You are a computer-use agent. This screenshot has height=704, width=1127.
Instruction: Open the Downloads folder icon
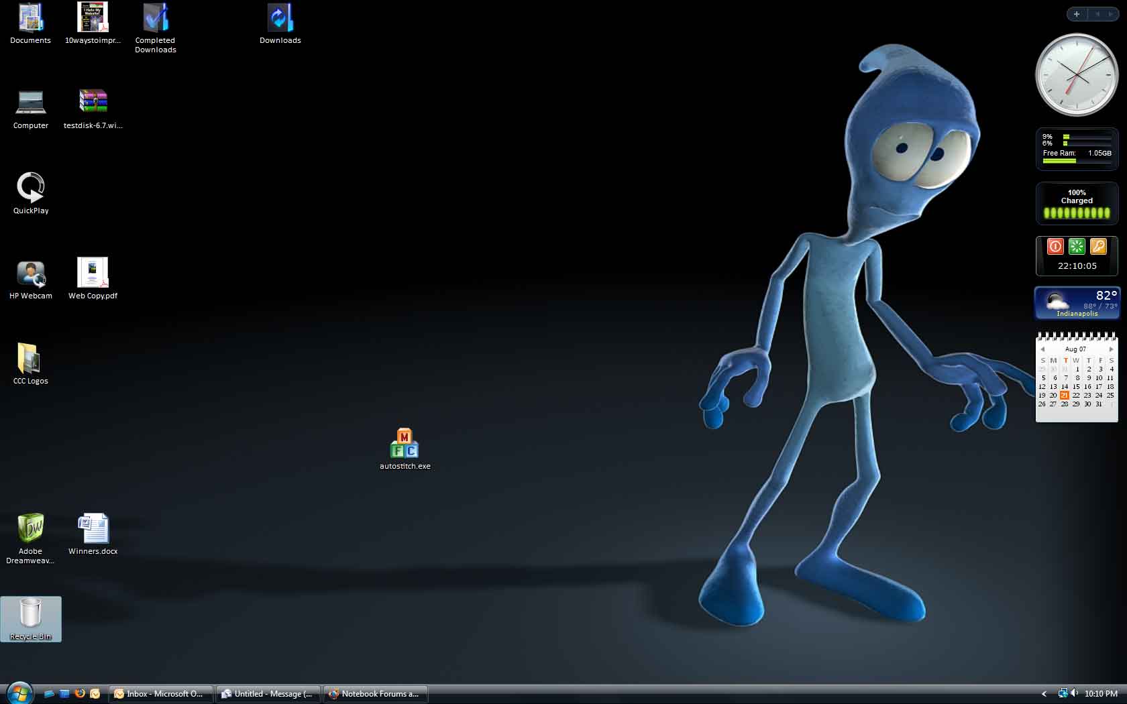280,24
